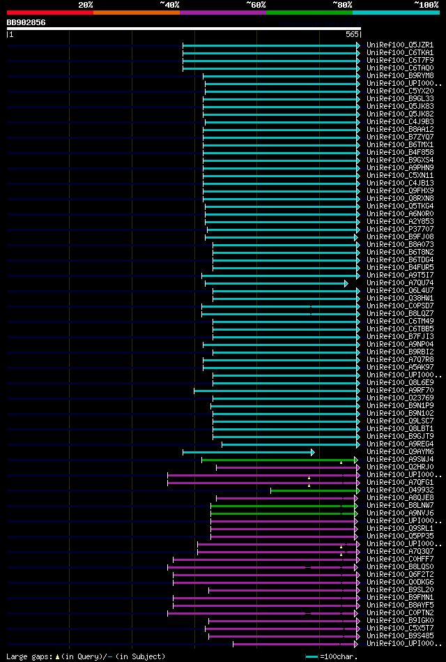
Task: Select label UniRef100_C6TM49
Action: (401, 322)
